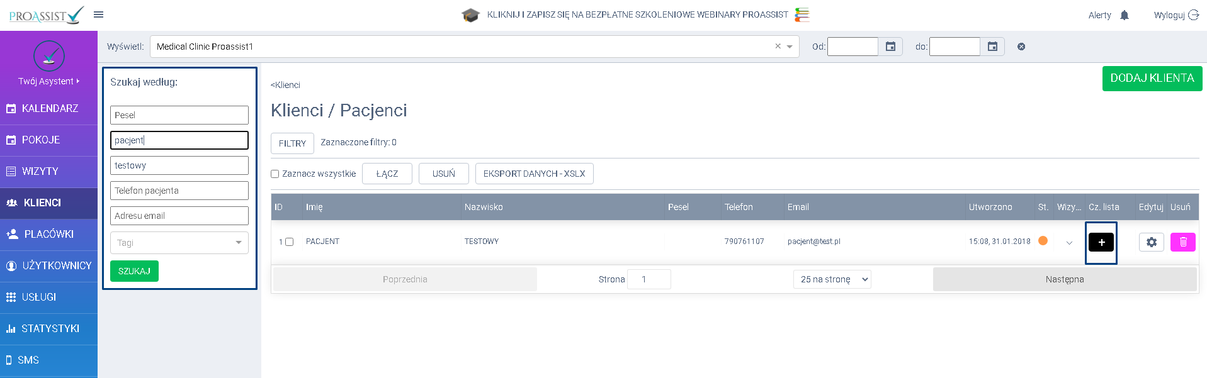This screenshot has height=378, width=1207.
Task: Expand visits chevron in the PACJENT row
Action: pos(1069,243)
